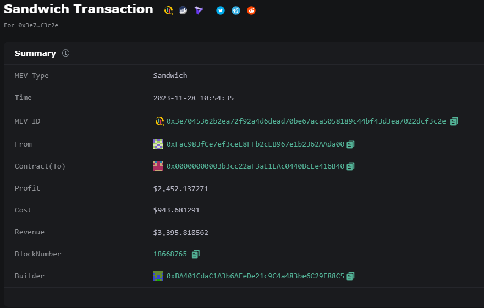Screen dimensions: 484x308
Task: Open the yellow magnifier explorer icon in header
Action: point(169,10)
